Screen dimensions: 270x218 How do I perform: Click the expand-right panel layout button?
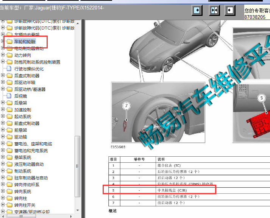[197, 10]
